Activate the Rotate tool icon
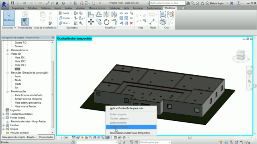 pos(106,22)
